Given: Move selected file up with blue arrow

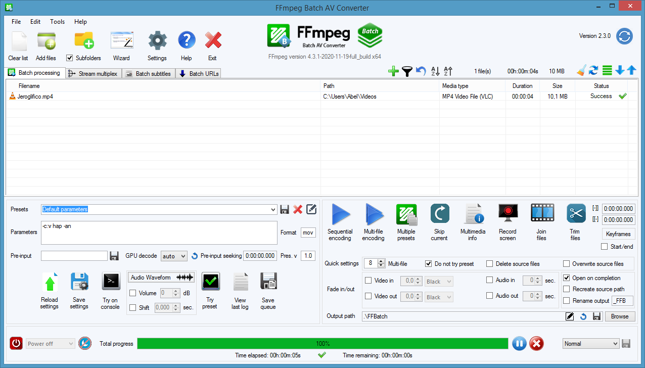Looking at the screenshot, I should click(x=631, y=71).
